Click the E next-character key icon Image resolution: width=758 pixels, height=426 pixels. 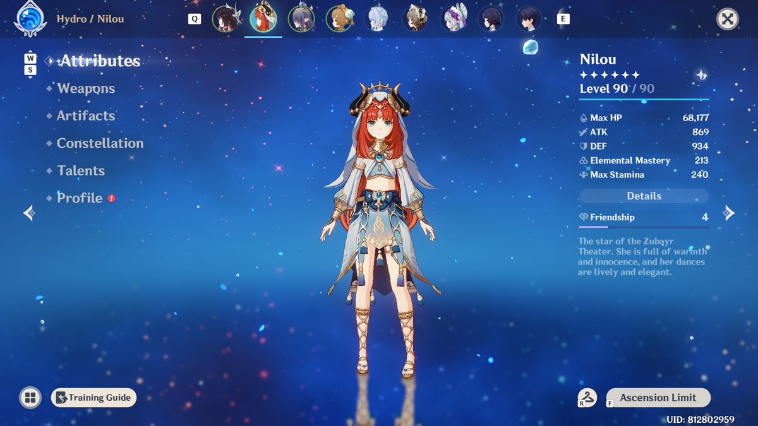[563, 19]
